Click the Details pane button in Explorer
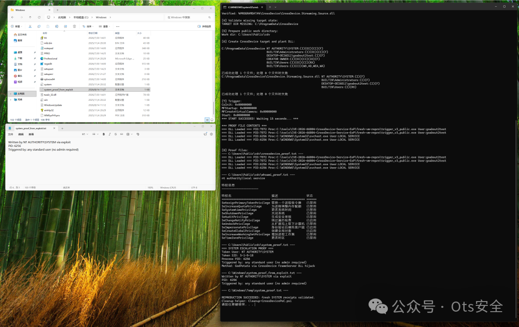Image resolution: width=519 pixels, height=327 pixels. click(x=204, y=26)
